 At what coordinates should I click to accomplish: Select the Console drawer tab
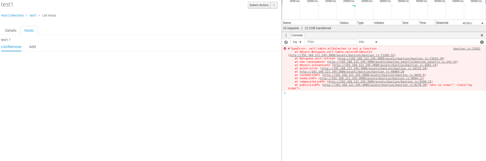point(297,36)
